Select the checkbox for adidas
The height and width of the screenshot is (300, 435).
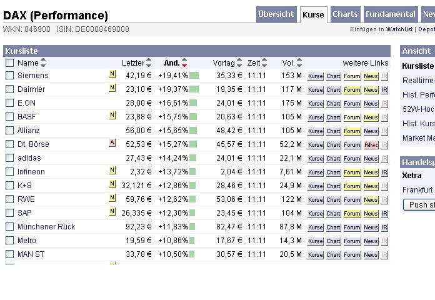(9, 158)
